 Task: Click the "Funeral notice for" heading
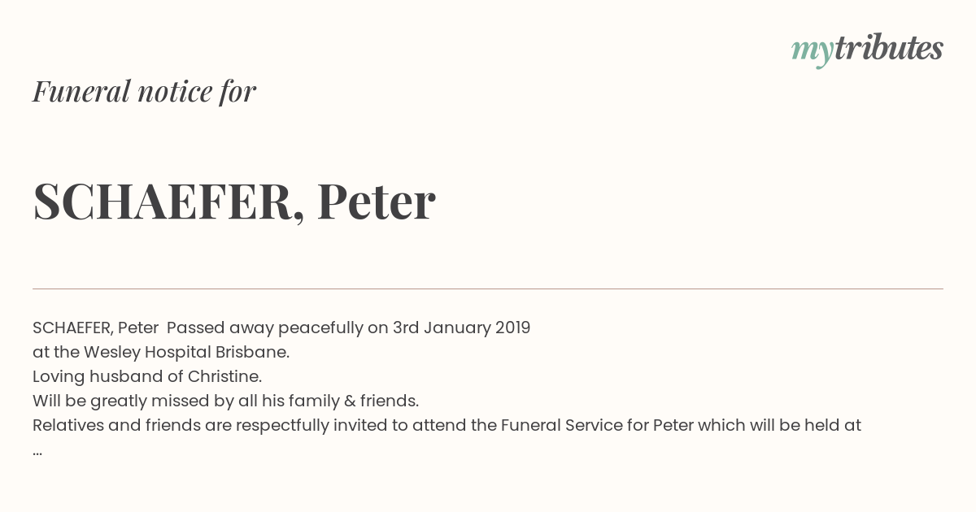click(144, 91)
